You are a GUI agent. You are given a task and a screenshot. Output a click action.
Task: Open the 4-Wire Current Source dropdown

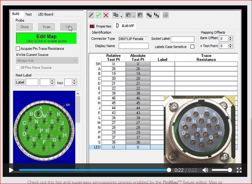pyautogui.click(x=47, y=61)
